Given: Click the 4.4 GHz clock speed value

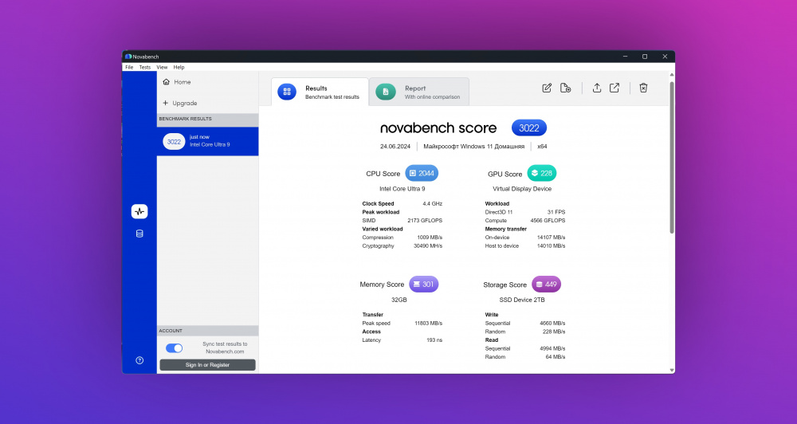Looking at the screenshot, I should pos(433,204).
